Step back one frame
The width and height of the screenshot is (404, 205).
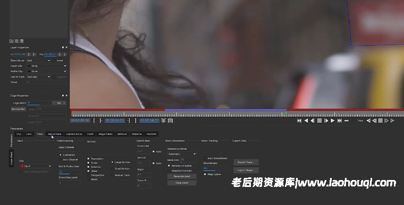[313, 121]
